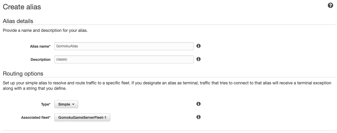Click the caret arrow on Simple button

[x=73, y=105]
